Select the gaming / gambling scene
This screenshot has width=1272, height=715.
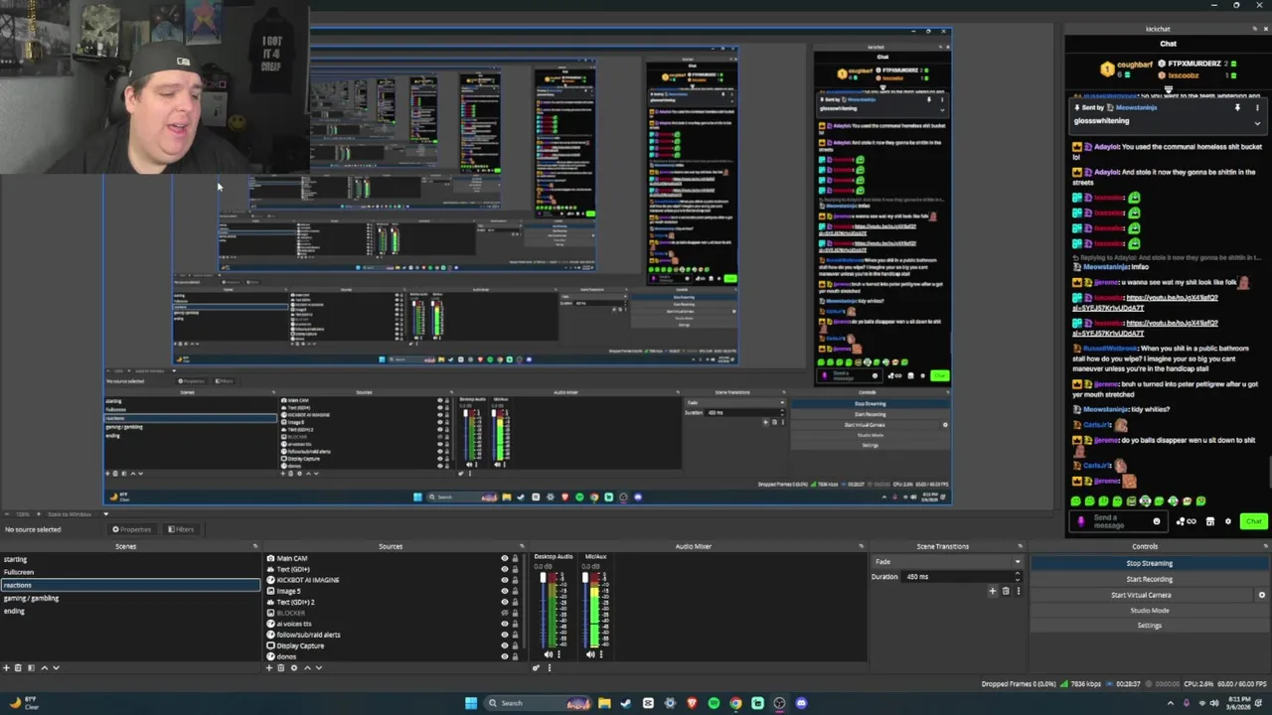click(130, 598)
